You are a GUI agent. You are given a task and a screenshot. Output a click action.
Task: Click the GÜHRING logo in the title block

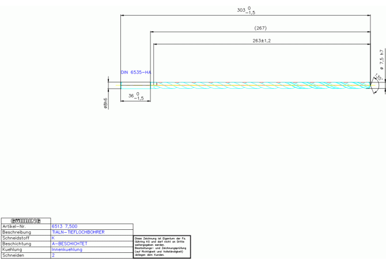pyautogui.click(x=25, y=221)
